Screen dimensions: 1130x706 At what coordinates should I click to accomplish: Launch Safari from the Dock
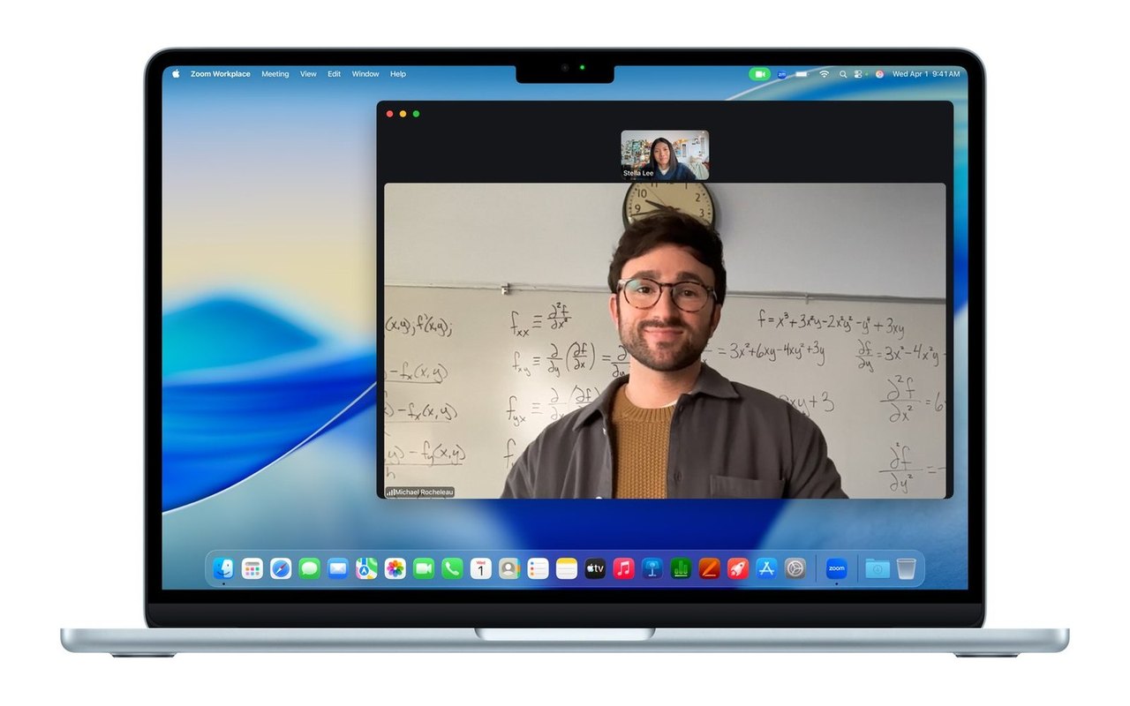[281, 569]
